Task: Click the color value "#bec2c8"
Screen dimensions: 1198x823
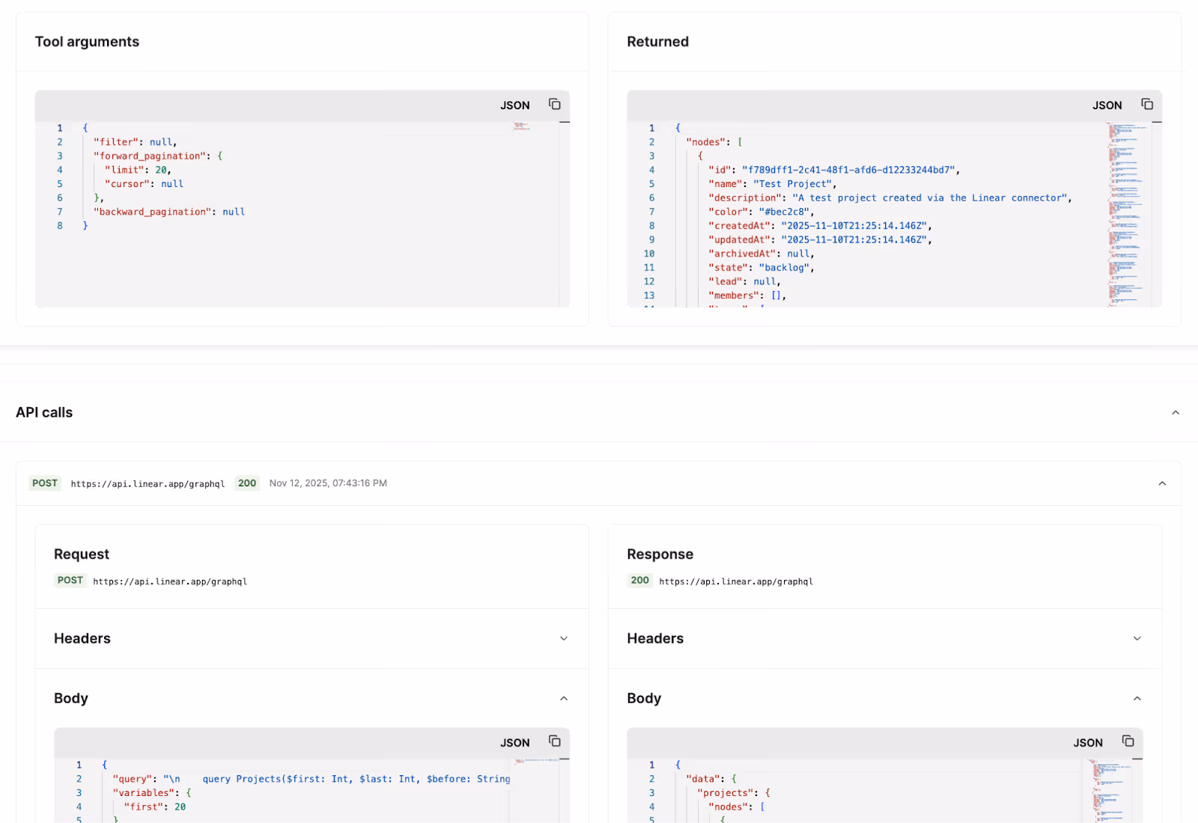Action: [x=784, y=212]
